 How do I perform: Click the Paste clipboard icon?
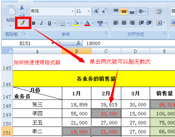(x=11, y=10)
